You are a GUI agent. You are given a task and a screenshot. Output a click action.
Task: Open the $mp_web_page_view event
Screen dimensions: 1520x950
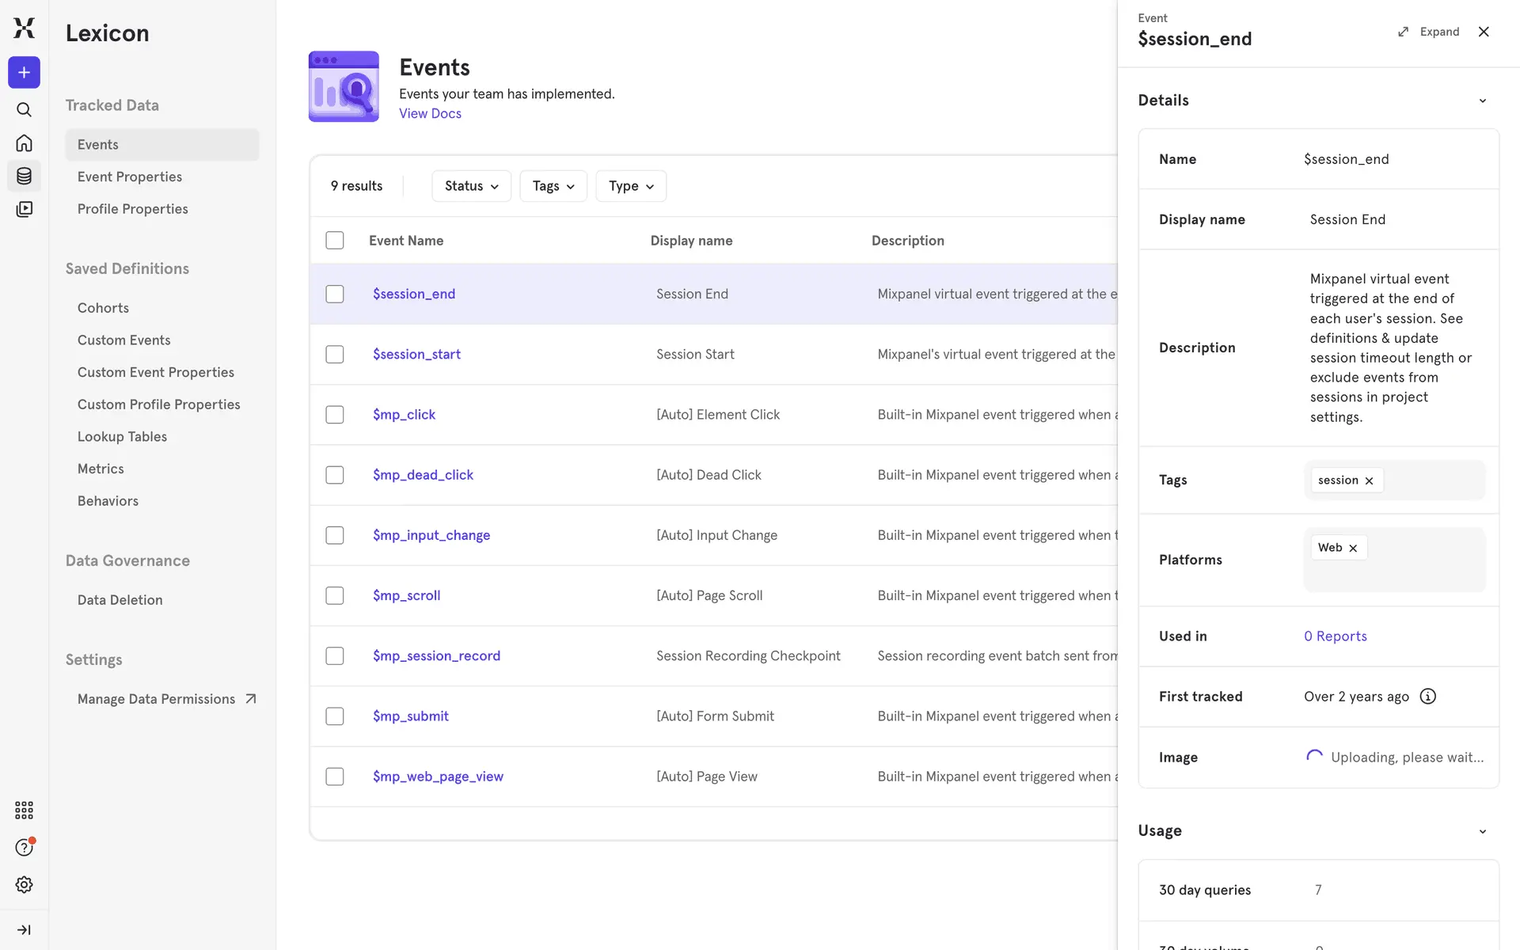coord(438,777)
